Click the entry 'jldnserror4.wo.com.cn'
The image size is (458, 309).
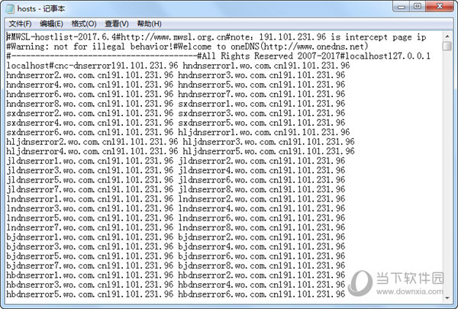click(x=227, y=170)
